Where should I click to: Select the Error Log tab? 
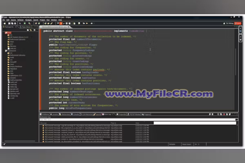point(107,114)
